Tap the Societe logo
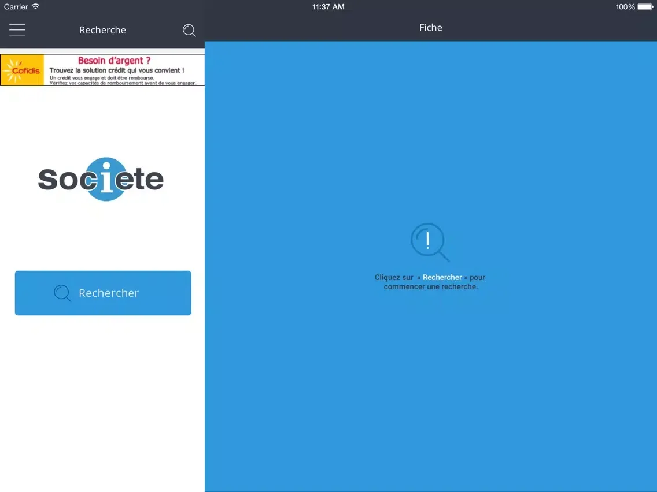657x492 pixels. pyautogui.click(x=101, y=179)
